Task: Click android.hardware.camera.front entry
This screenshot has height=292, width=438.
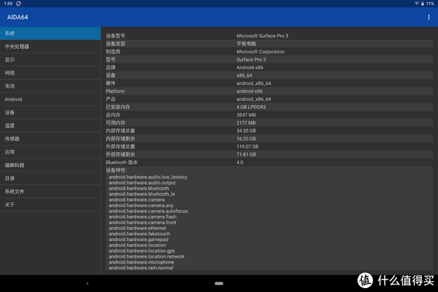Action: tap(142, 222)
